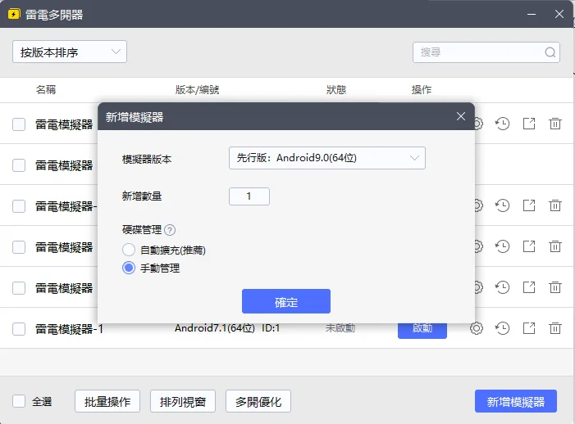This screenshot has height=424, width=575.
Task: Create desktop shortcut for the fourth emulator row
Action: point(529,246)
